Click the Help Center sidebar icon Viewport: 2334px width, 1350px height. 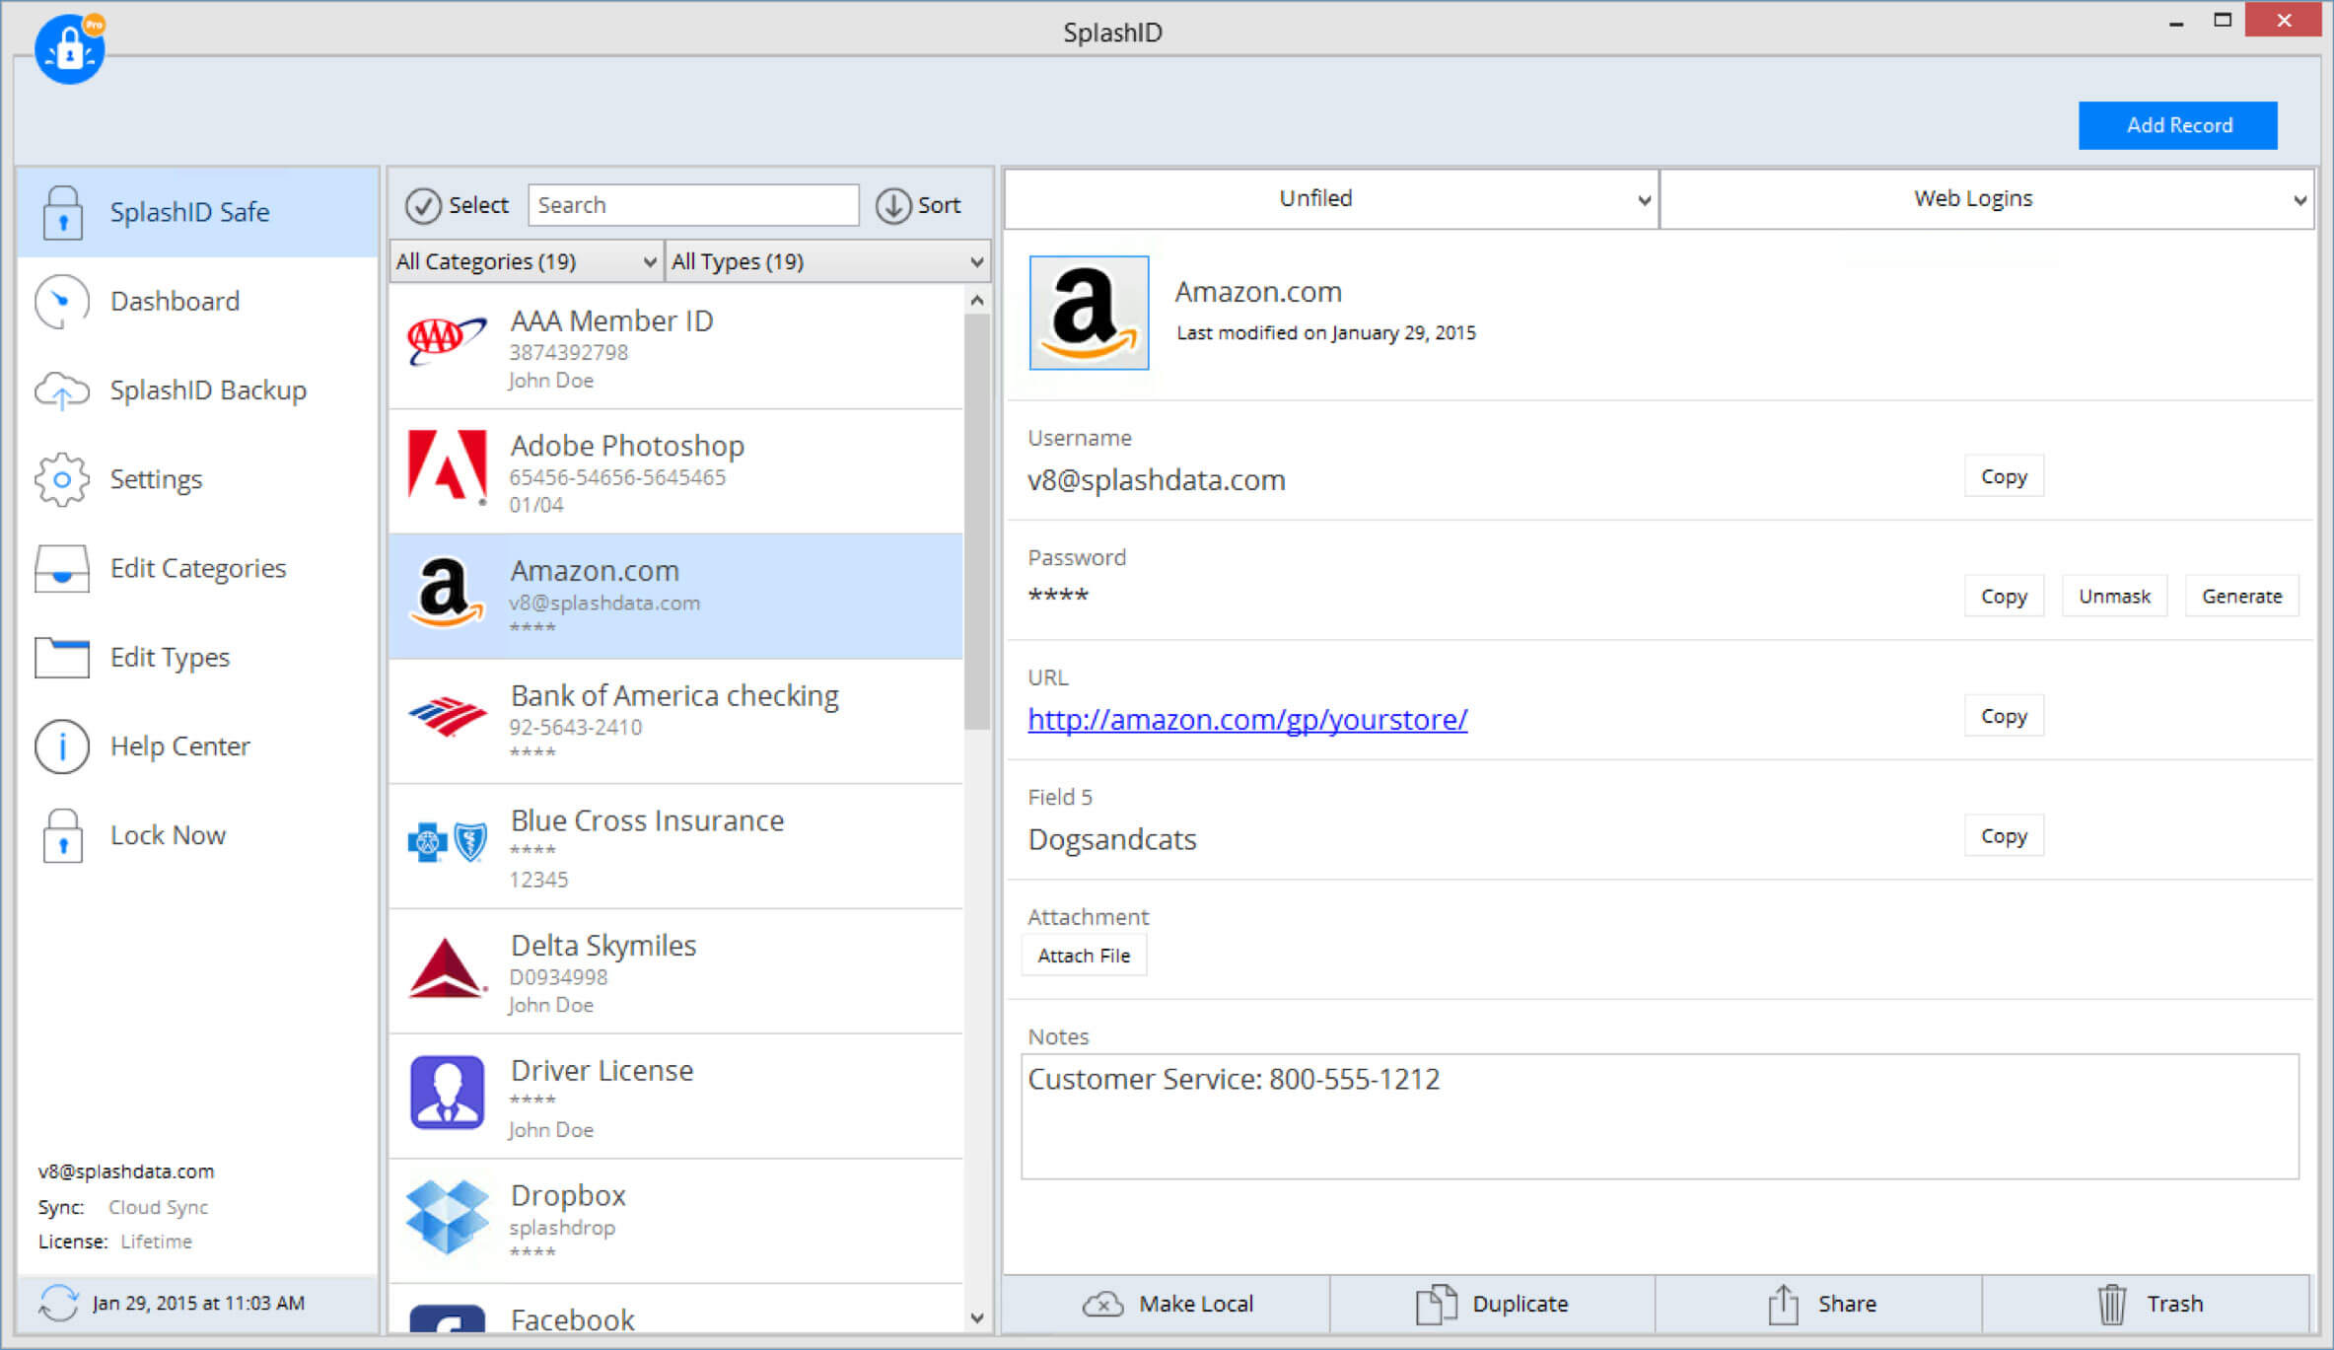tap(59, 746)
